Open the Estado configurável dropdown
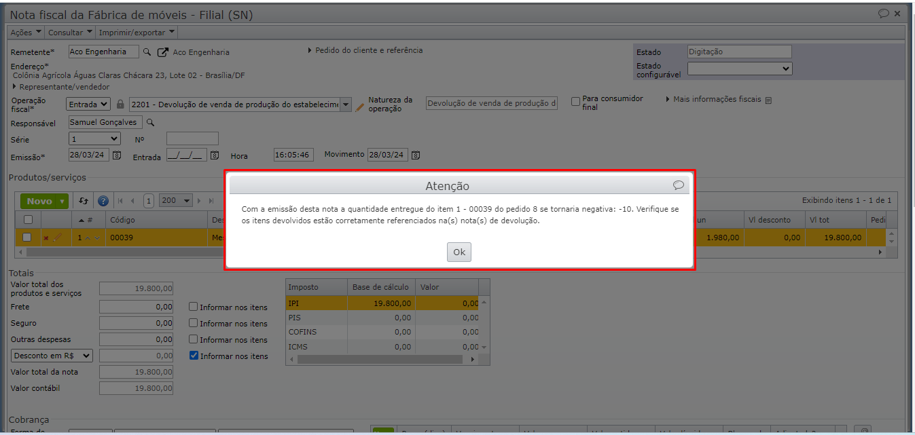Viewport: 915px width, 435px height. click(x=740, y=69)
